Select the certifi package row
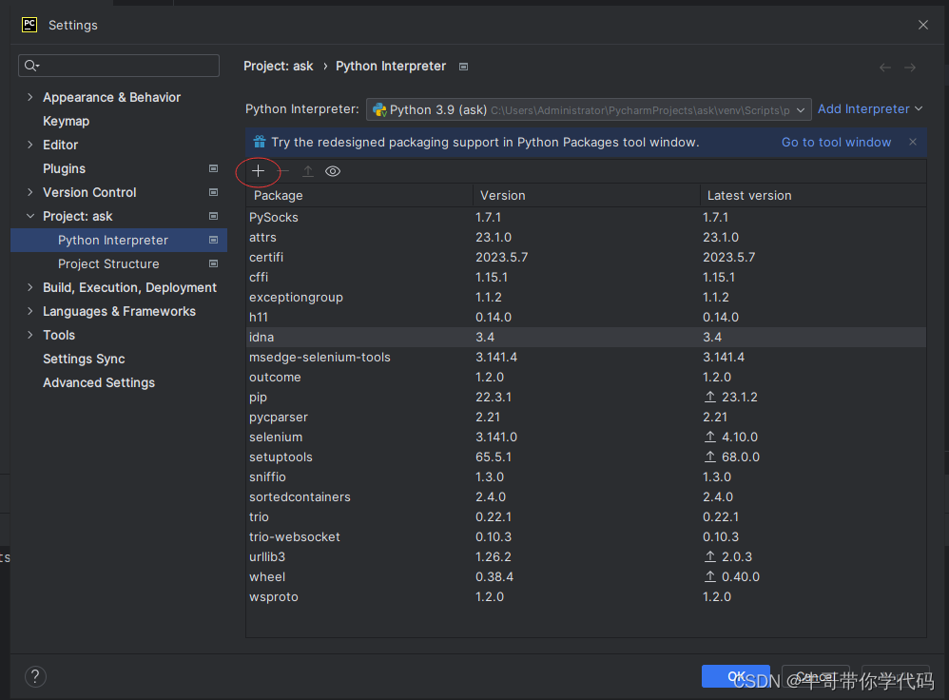The width and height of the screenshot is (949, 700). 586,257
